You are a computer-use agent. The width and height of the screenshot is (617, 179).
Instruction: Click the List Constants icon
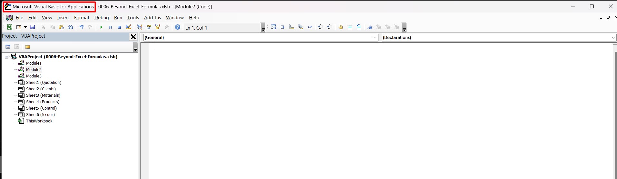coord(283,27)
